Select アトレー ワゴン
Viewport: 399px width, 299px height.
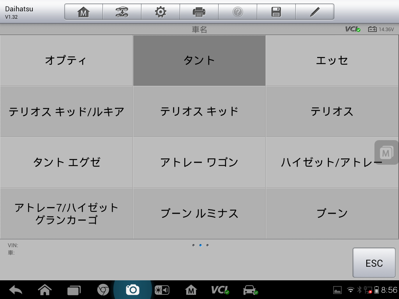(199, 163)
